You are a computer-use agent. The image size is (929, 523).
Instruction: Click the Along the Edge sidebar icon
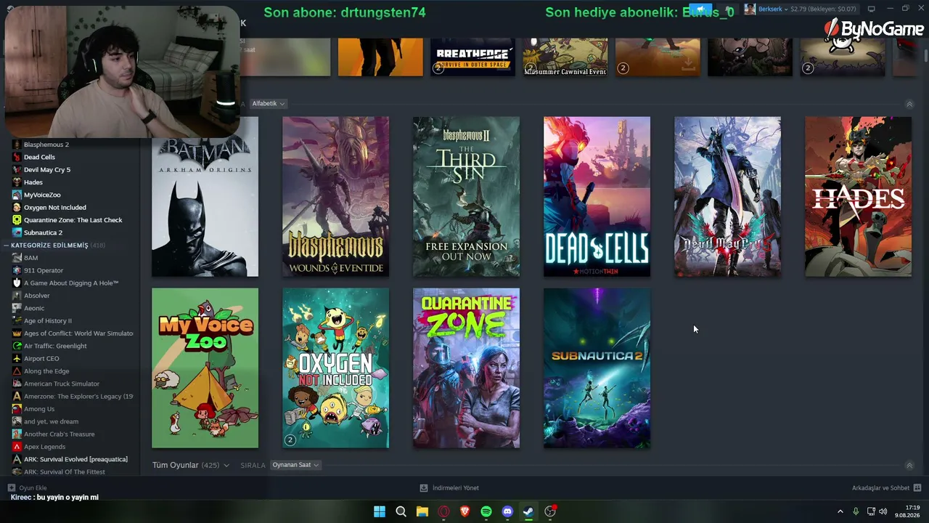tap(17, 371)
